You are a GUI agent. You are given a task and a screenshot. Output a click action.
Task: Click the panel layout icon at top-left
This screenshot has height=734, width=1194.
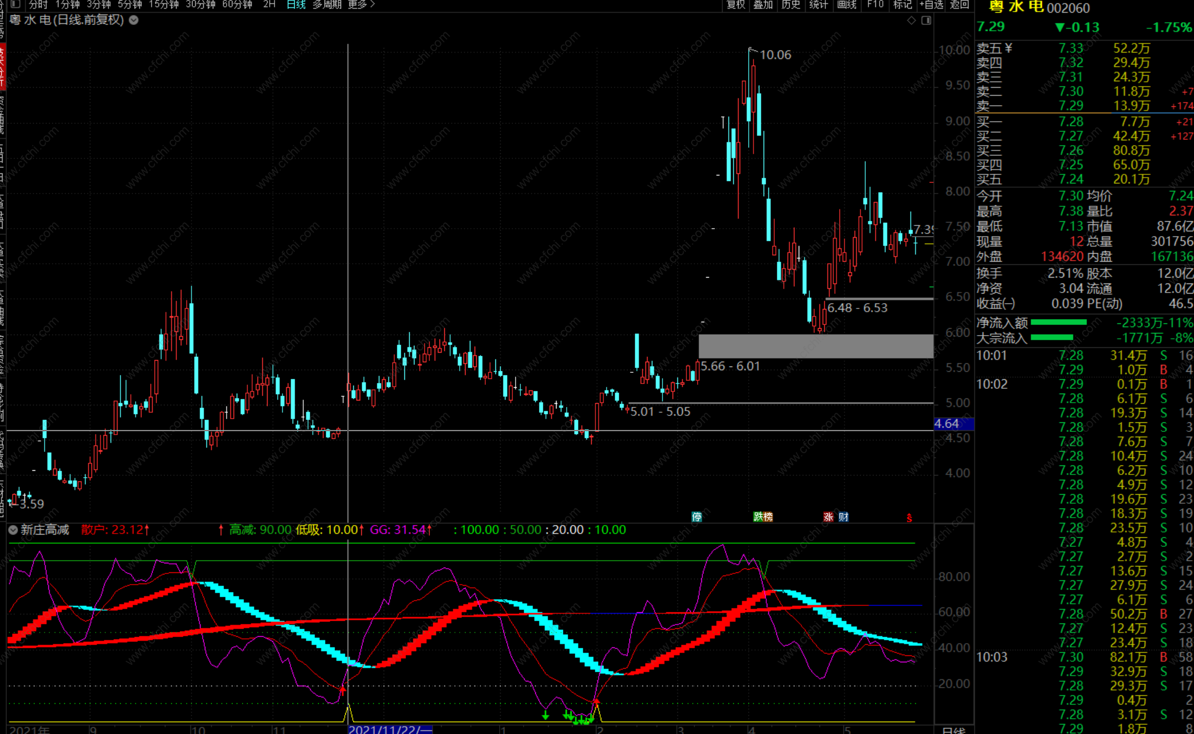coord(15,4)
